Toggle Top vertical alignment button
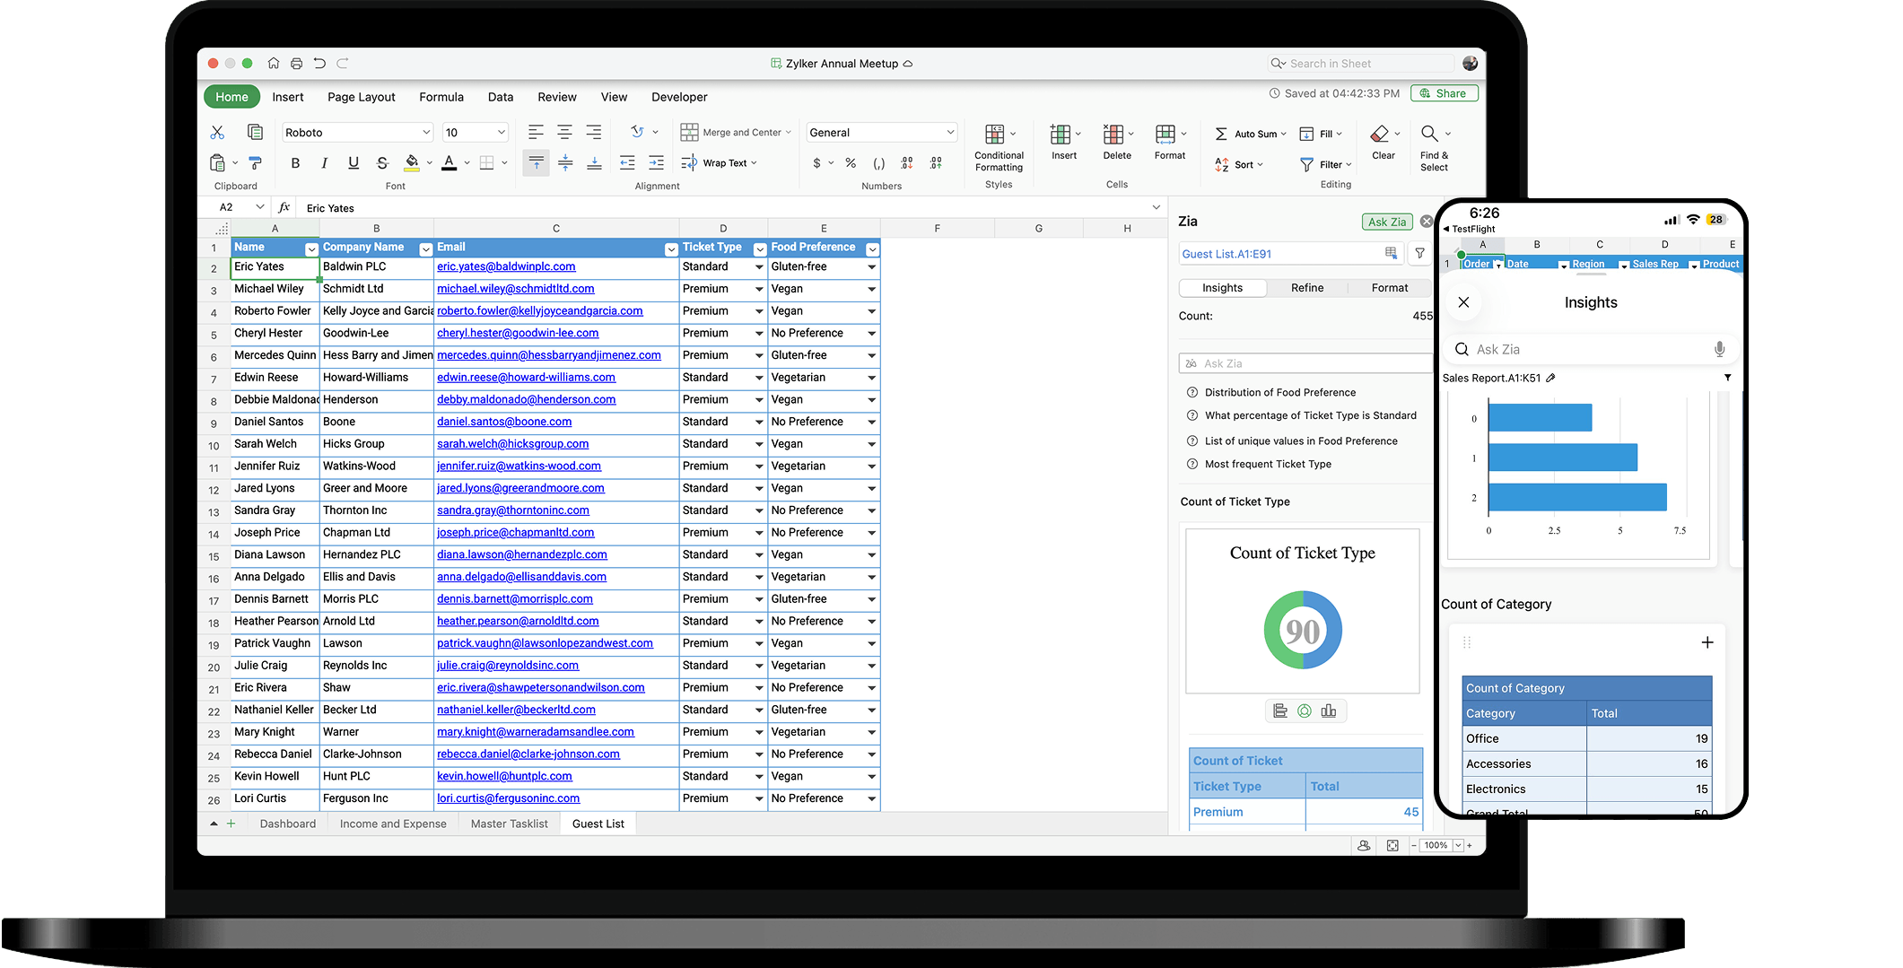The width and height of the screenshot is (1903, 968). (x=536, y=162)
